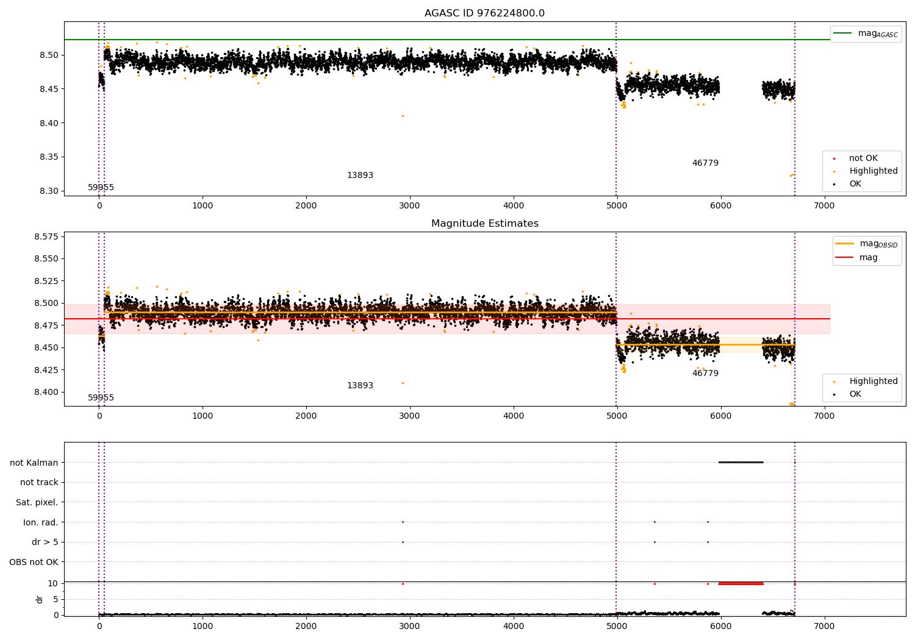Click the '59955' annotation in the Magnitude Estimates plot
The width and height of the screenshot is (915, 640).
(101, 398)
